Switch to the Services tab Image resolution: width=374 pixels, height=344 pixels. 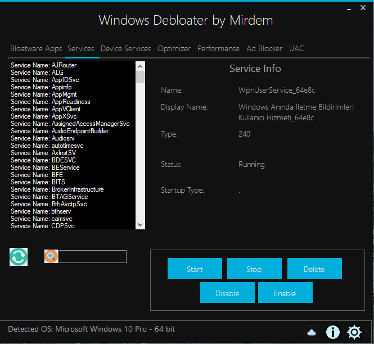tap(81, 49)
